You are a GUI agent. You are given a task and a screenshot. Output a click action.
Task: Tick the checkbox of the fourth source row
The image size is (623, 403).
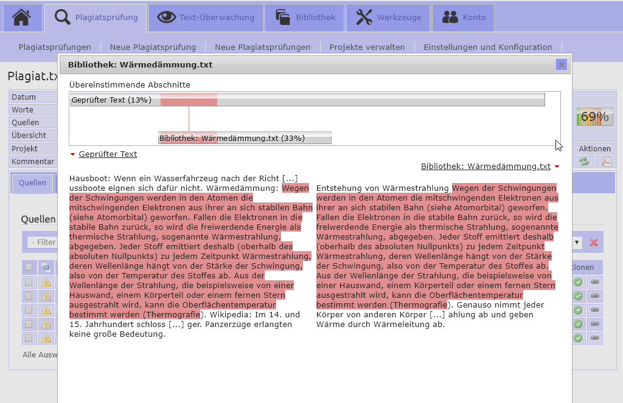click(29, 324)
